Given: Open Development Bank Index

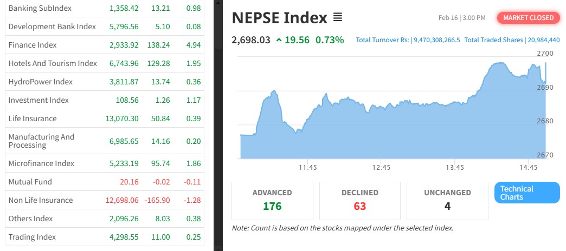Looking at the screenshot, I should click(x=52, y=27).
